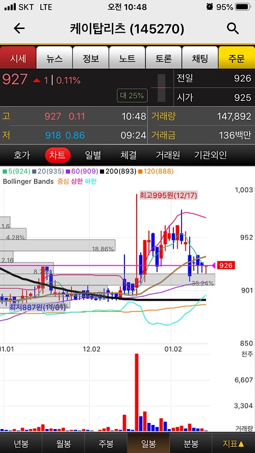Tap 거래량 147,892 value
Image resolution: width=255 pixels, height=453 pixels.
pos(234,116)
